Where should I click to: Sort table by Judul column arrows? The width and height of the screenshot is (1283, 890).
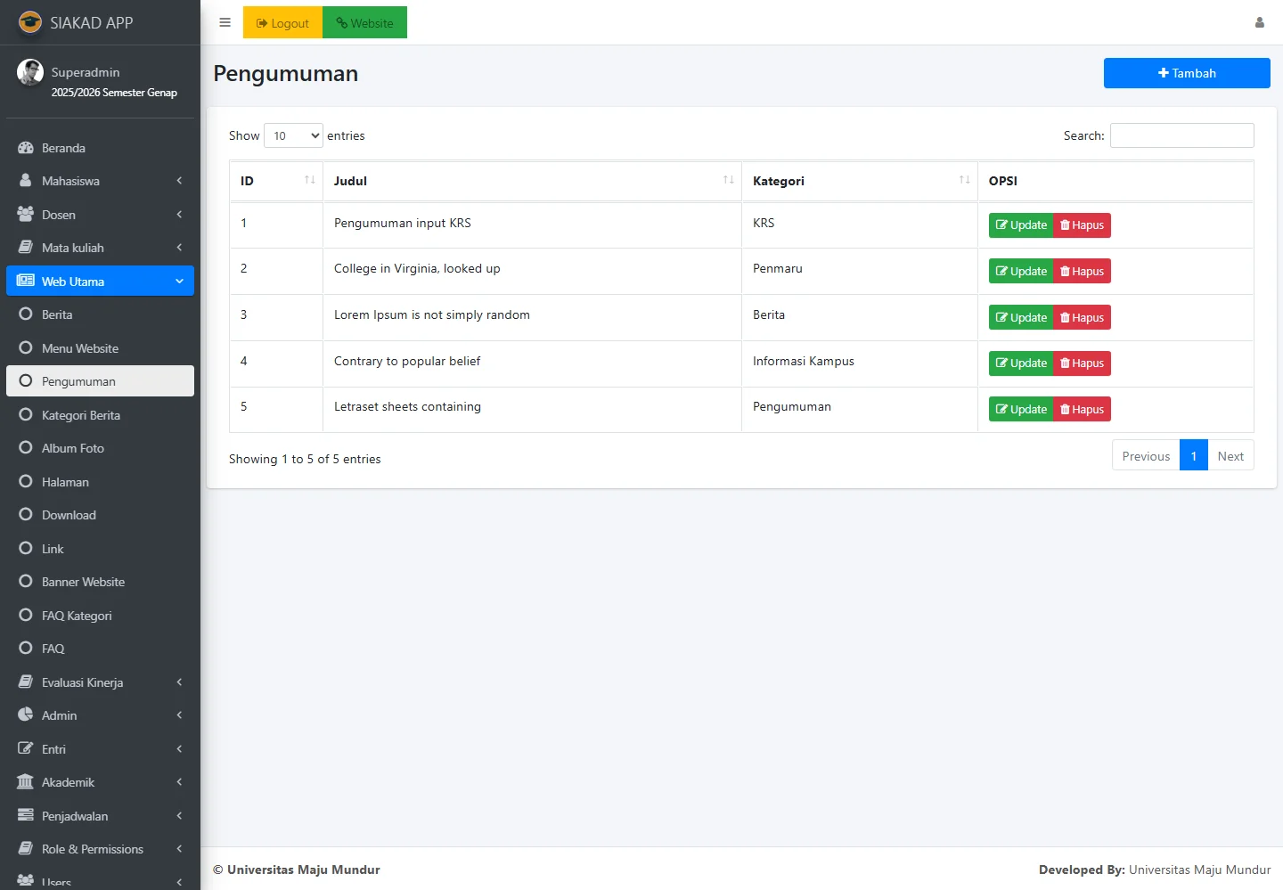click(728, 180)
